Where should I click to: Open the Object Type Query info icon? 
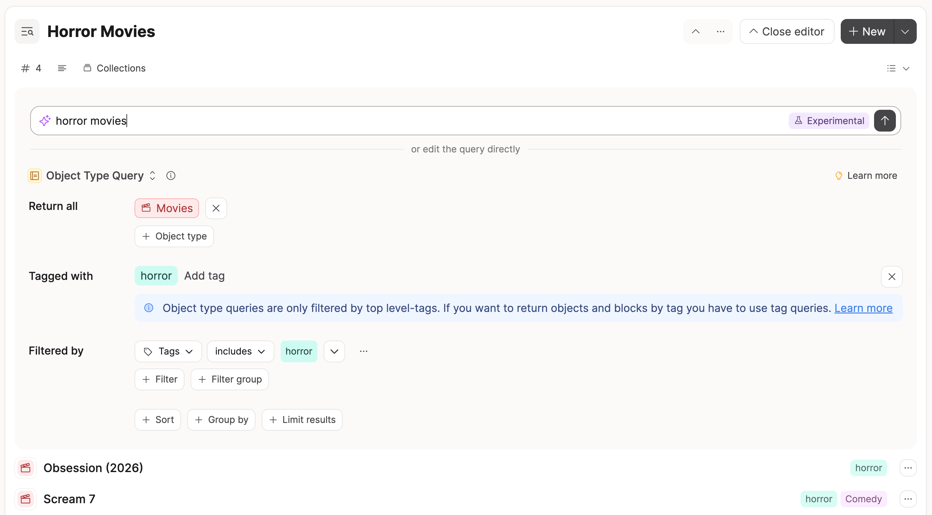(x=171, y=175)
